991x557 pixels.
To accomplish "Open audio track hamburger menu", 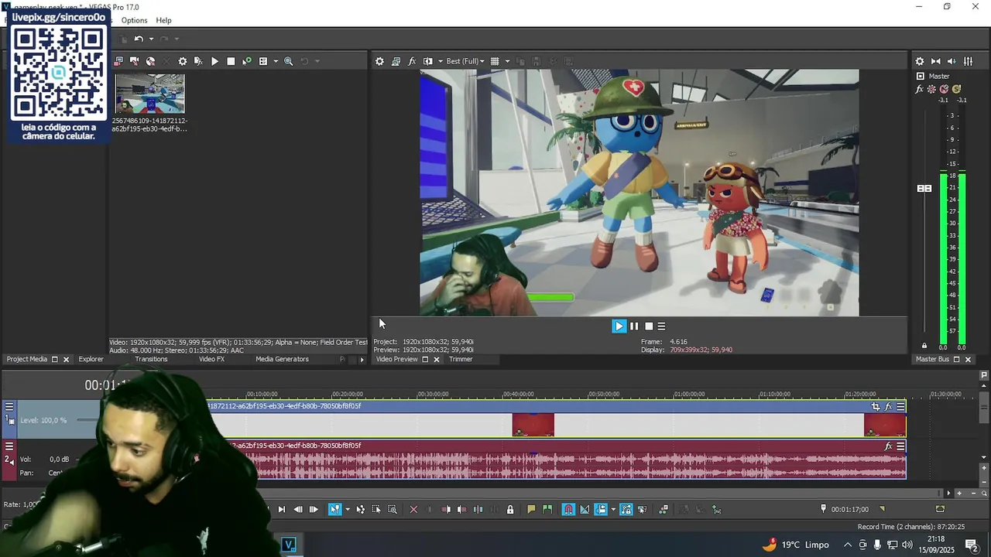I will (9, 446).
